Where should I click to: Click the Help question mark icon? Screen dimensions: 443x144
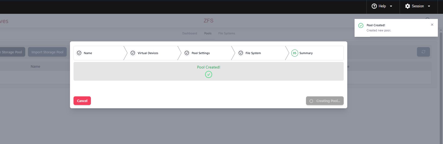click(x=374, y=6)
